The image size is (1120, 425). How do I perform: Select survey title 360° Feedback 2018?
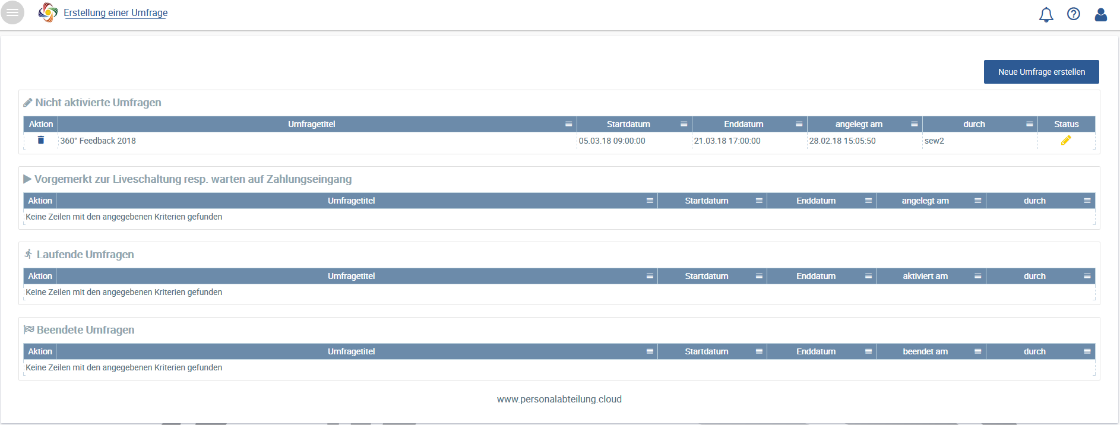tap(98, 141)
